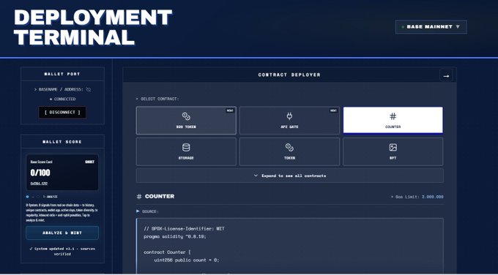Click the Contract Deployer panel title
This screenshot has width=498, height=275.
pyautogui.click(x=289, y=75)
